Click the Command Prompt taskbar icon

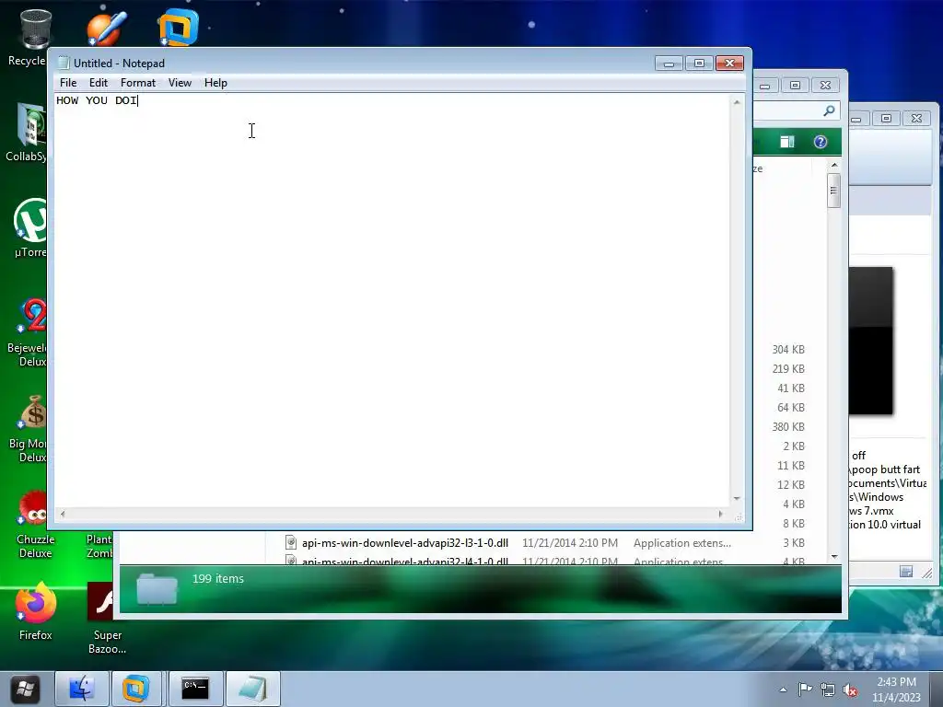(x=195, y=689)
